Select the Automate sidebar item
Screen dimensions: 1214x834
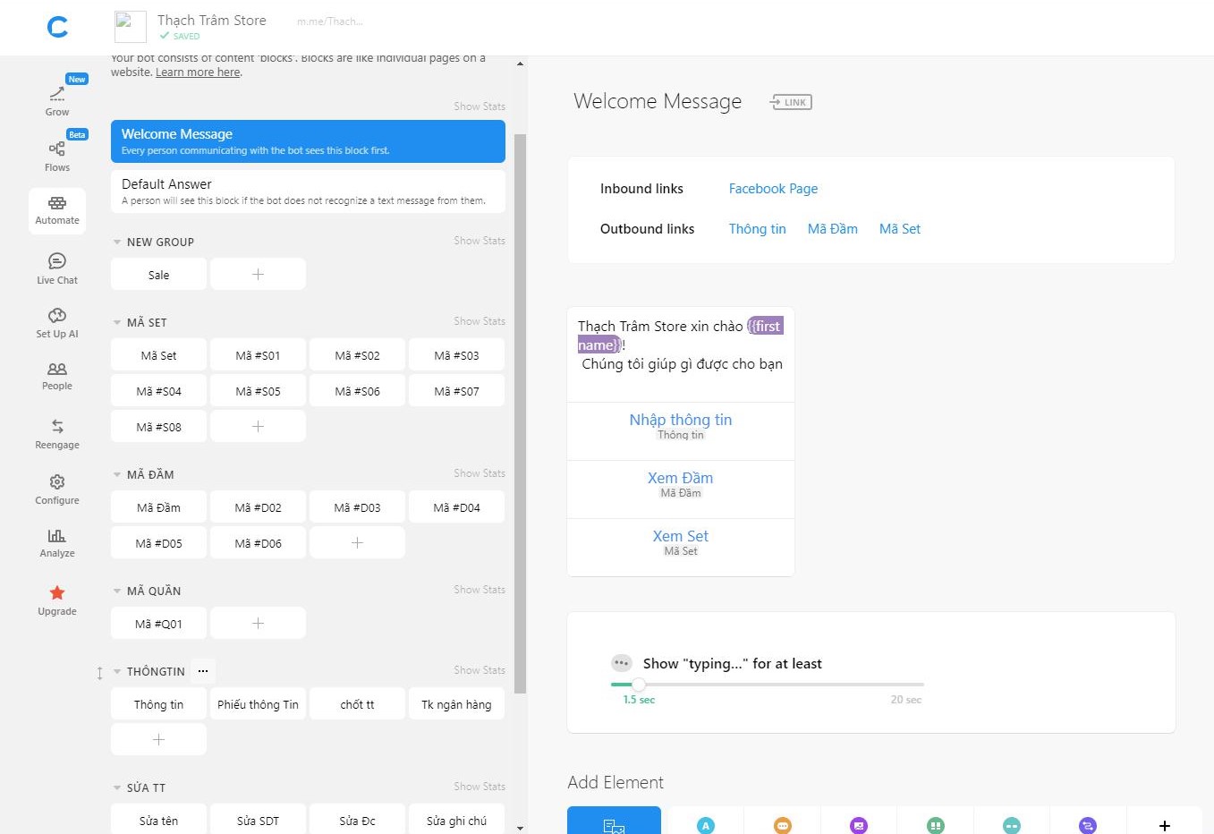[57, 211]
